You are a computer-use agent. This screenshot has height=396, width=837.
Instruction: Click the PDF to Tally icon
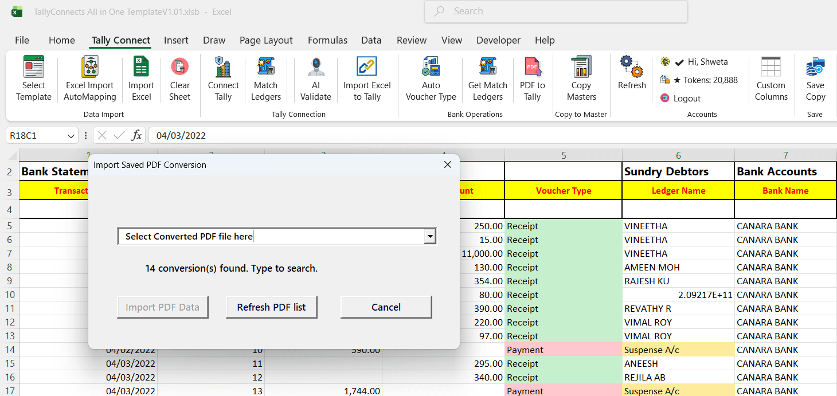pyautogui.click(x=532, y=79)
